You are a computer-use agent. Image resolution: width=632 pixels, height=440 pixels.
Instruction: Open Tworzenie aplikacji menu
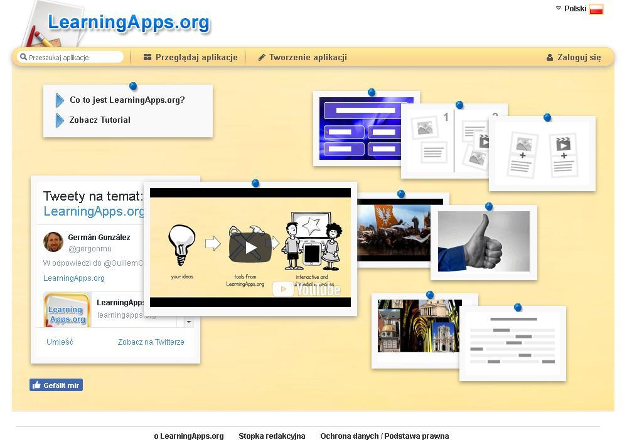point(303,57)
